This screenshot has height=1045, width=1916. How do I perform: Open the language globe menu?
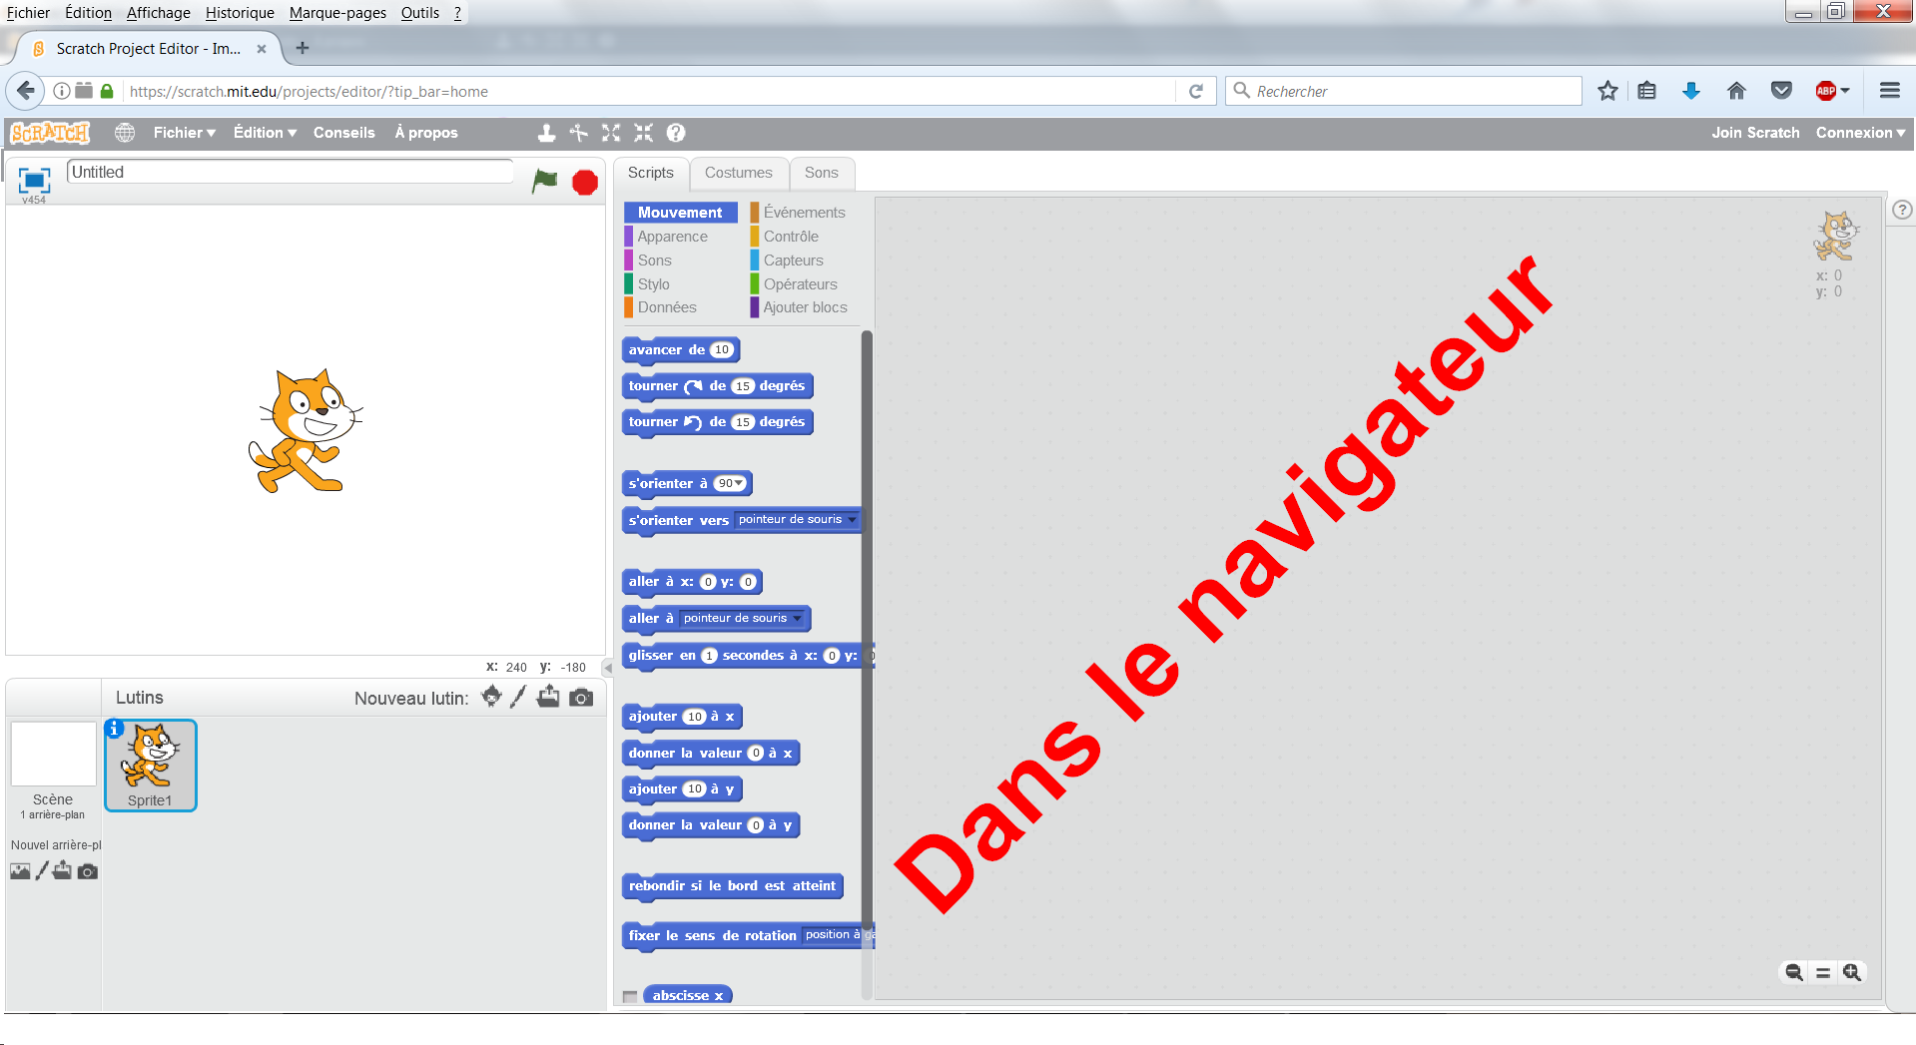[125, 133]
